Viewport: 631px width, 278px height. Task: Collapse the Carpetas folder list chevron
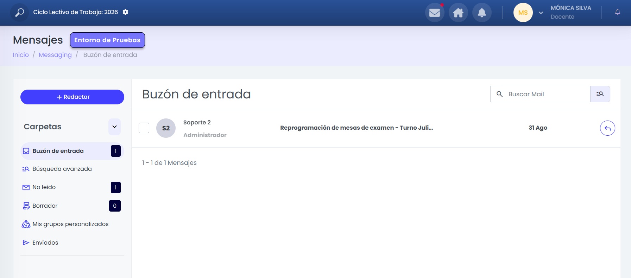pyautogui.click(x=114, y=127)
